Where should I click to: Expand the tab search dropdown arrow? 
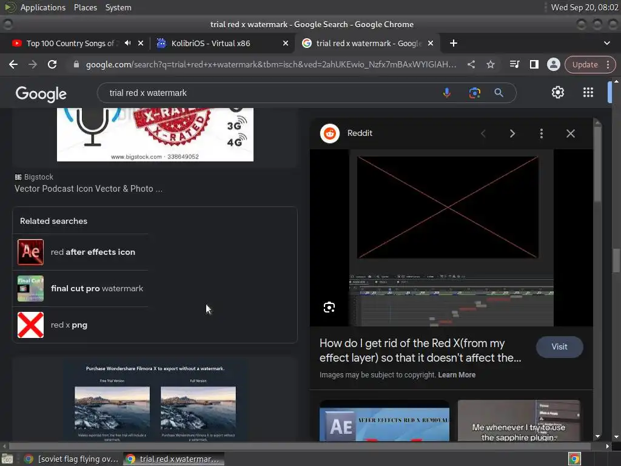pyautogui.click(x=606, y=43)
